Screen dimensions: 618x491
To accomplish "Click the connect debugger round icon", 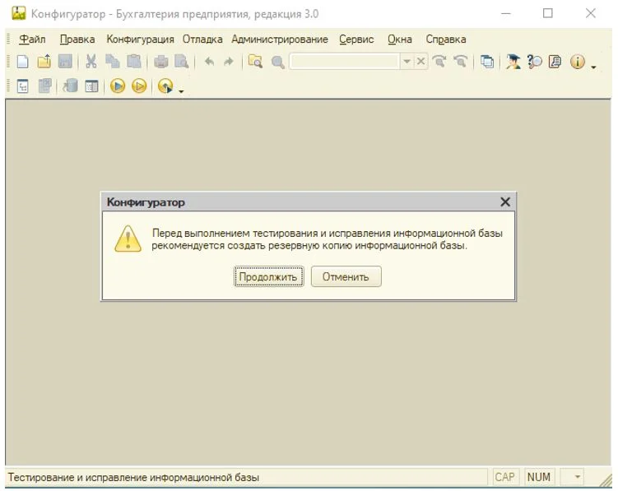I will 165,86.
